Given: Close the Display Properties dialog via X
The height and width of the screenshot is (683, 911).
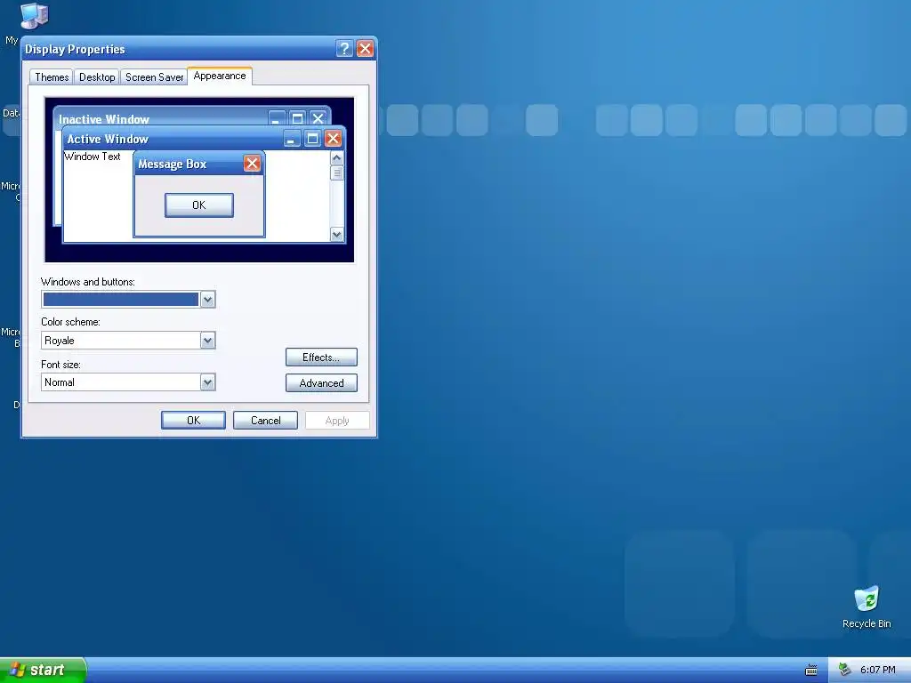Looking at the screenshot, I should [x=365, y=49].
